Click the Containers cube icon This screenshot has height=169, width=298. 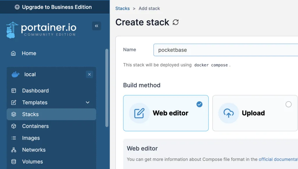(14, 126)
